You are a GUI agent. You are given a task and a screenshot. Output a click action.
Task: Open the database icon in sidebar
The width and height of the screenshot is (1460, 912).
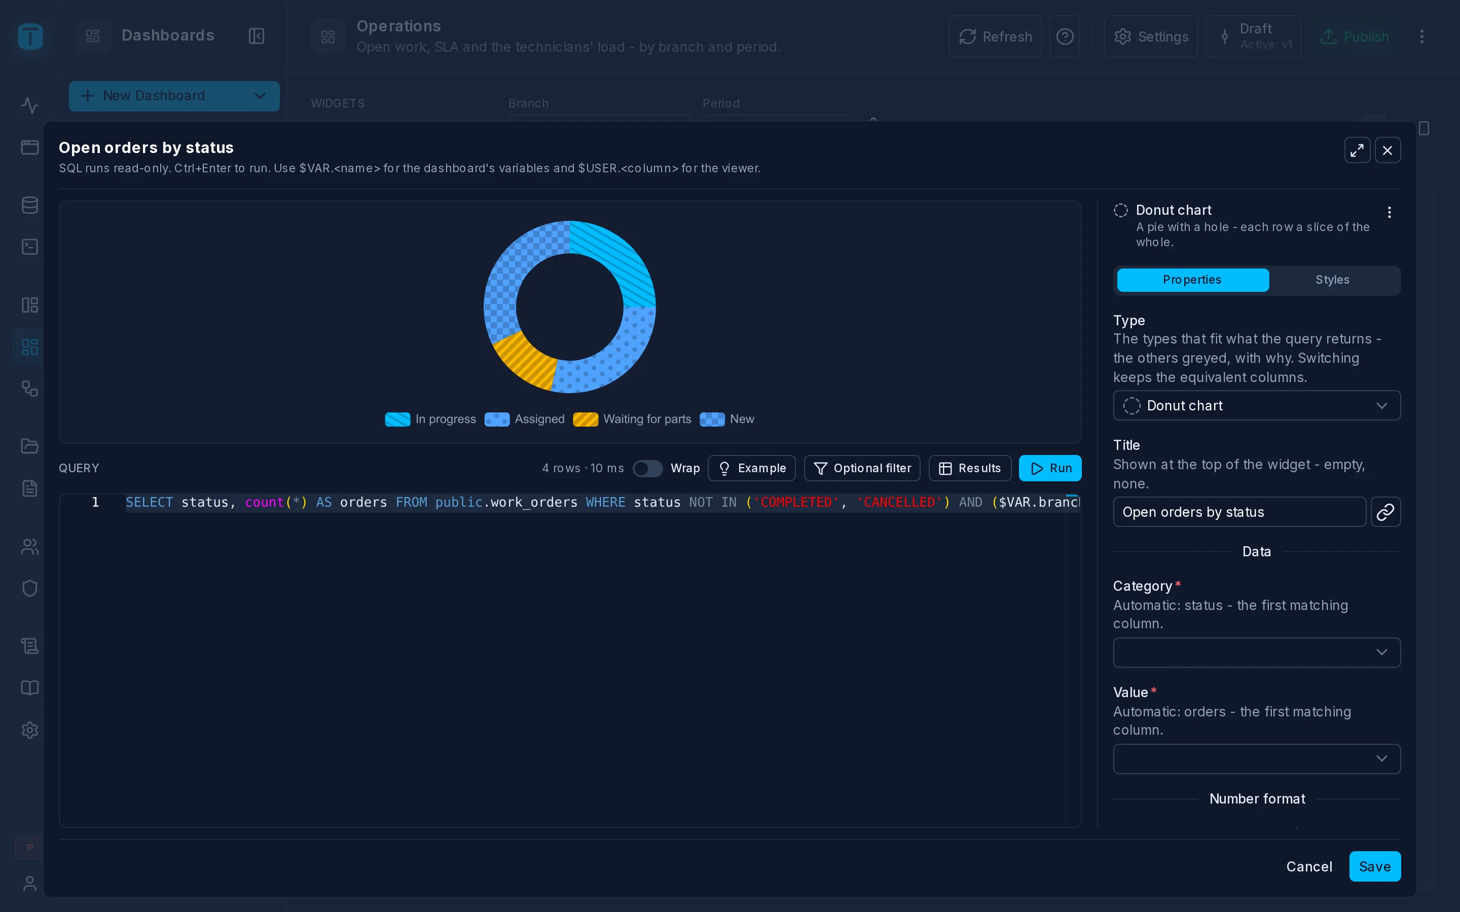click(29, 205)
